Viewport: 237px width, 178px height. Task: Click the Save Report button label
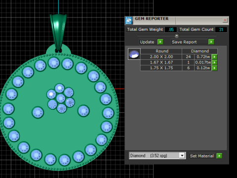click(184, 42)
